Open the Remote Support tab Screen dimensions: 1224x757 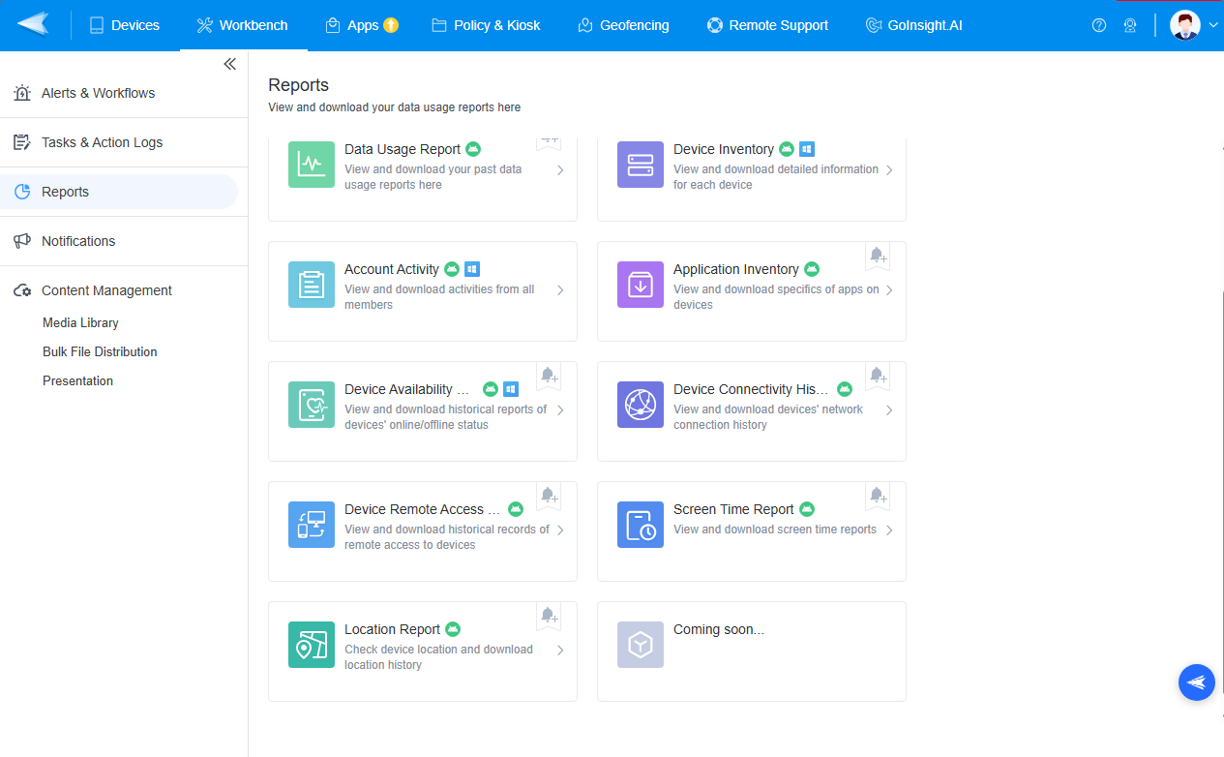pyautogui.click(x=767, y=25)
